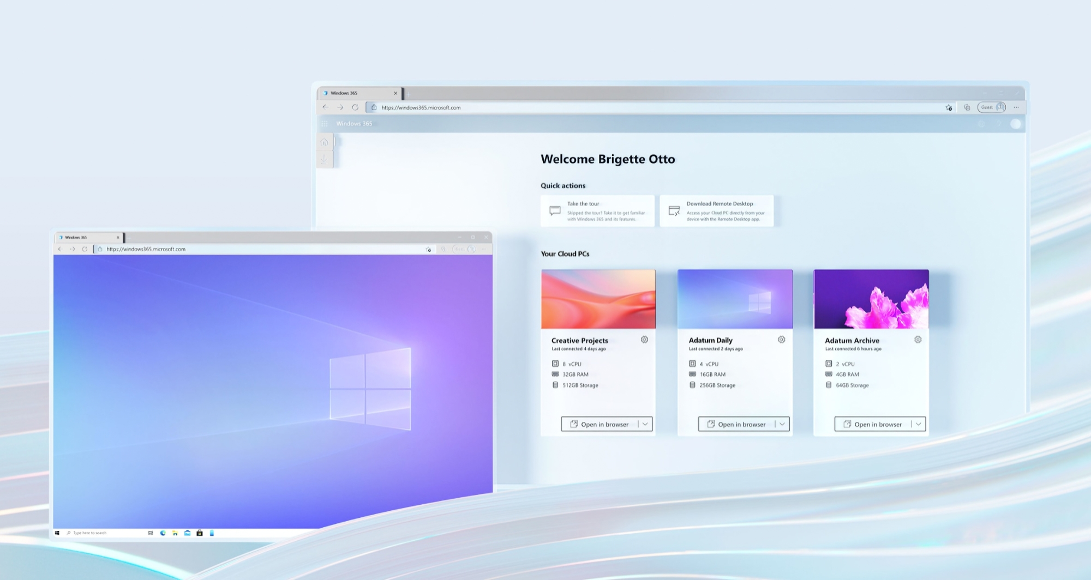Open Microsoft Edge from the taskbar

(163, 533)
